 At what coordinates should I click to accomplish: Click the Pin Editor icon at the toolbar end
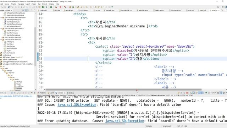(112, 7)
